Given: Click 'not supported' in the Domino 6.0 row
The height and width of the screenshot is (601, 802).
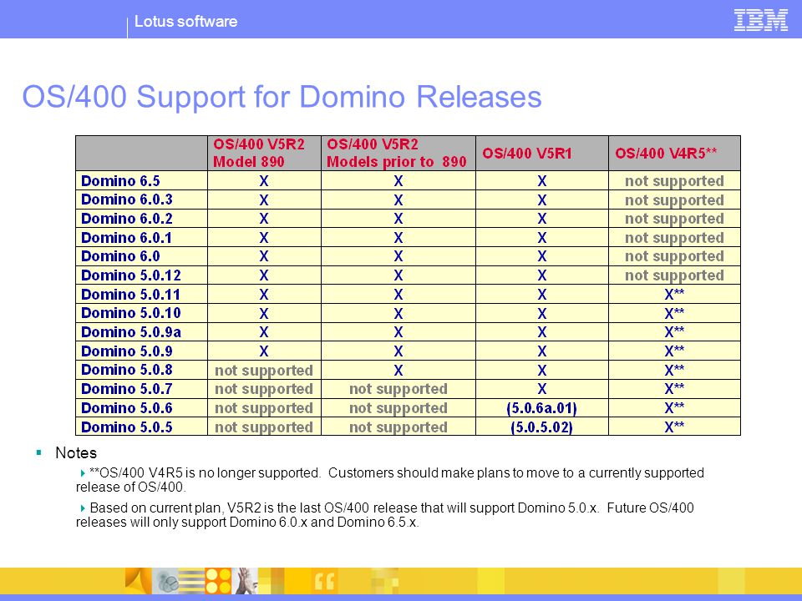Looking at the screenshot, I should [x=674, y=256].
